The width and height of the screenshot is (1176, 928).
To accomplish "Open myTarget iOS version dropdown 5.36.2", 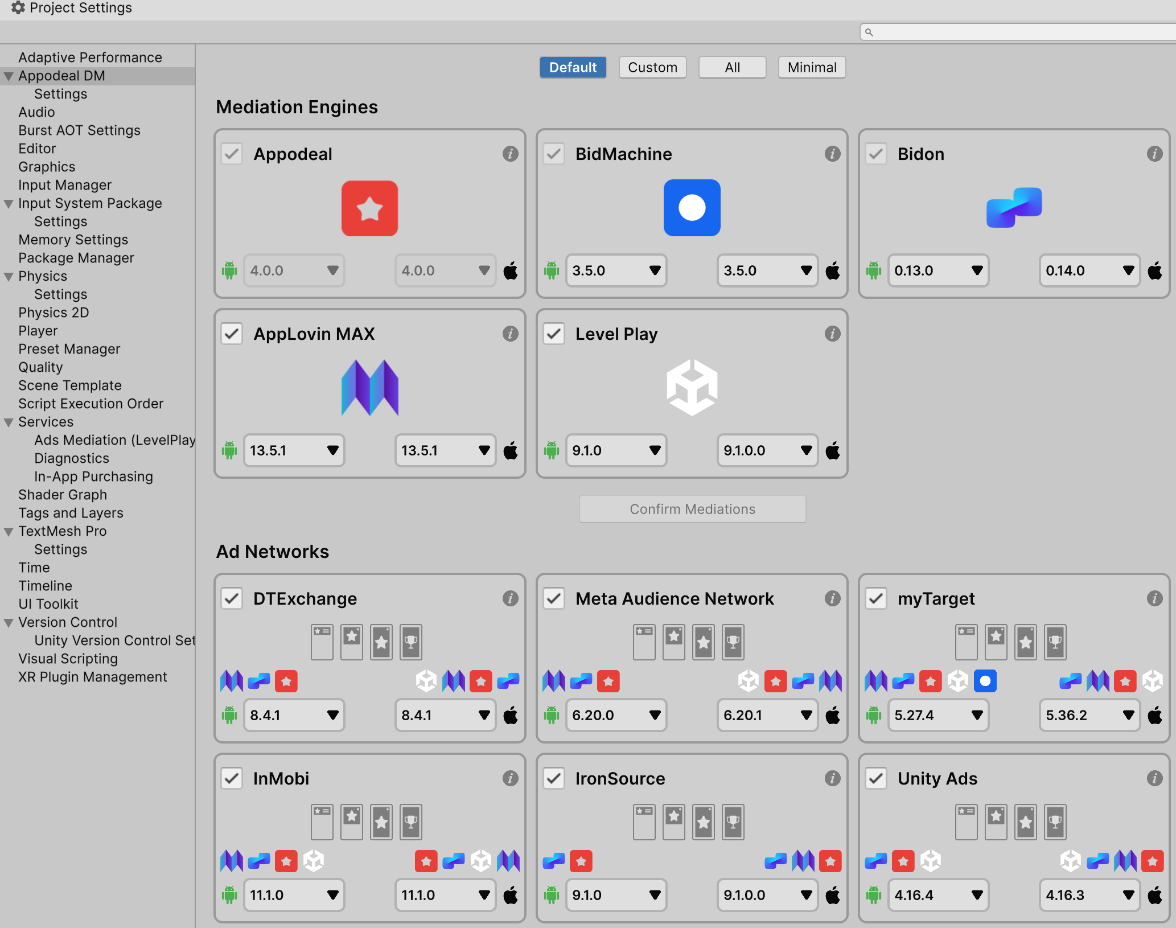I will [x=1089, y=715].
